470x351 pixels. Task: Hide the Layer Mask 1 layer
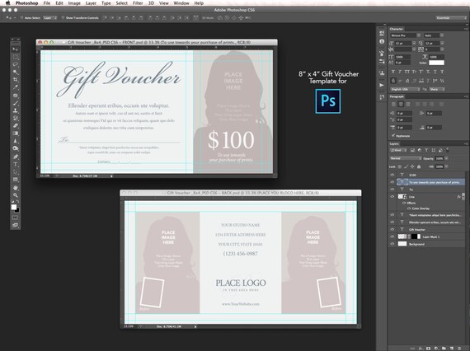[x=392, y=236]
